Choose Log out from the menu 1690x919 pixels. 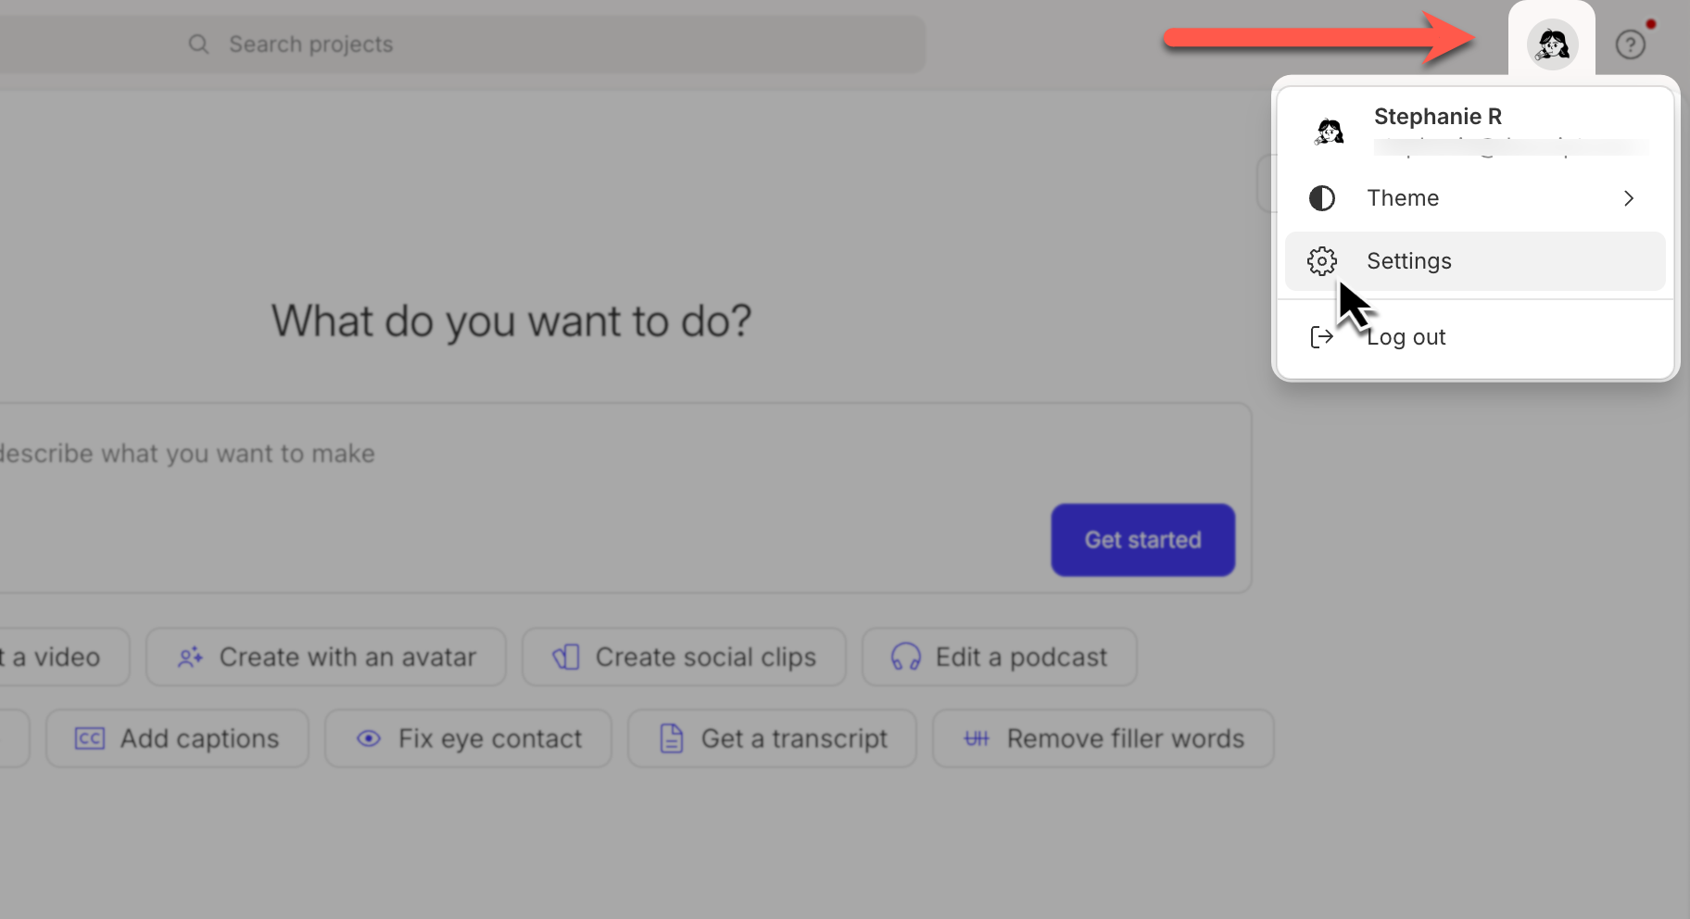pos(1475,337)
